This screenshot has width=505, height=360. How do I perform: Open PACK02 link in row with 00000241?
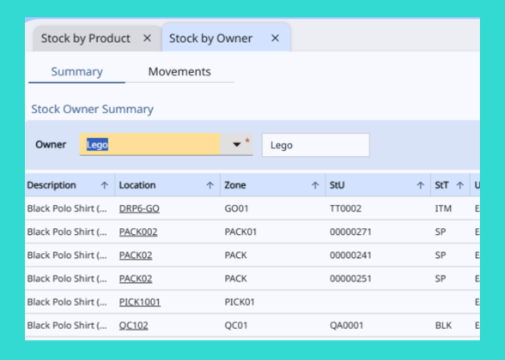coord(136,255)
